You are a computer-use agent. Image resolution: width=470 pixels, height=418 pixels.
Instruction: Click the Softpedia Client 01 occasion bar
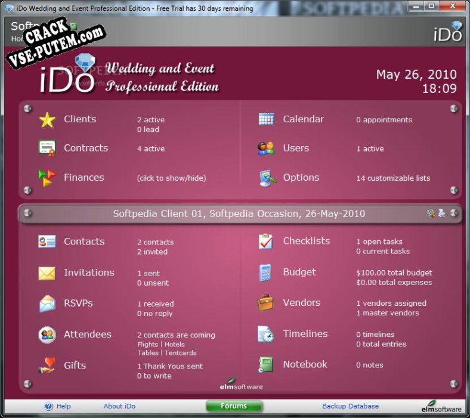[x=239, y=213]
